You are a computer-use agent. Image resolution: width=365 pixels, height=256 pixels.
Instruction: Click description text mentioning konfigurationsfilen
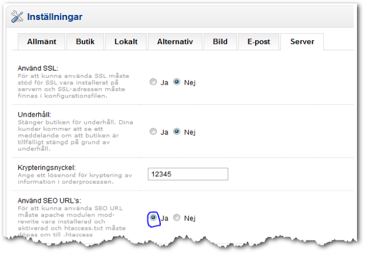click(74, 86)
